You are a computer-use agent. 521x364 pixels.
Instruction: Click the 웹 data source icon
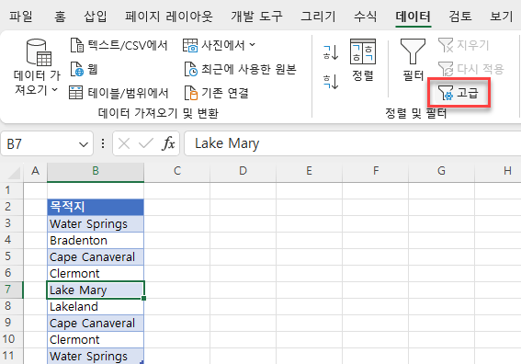(77, 69)
